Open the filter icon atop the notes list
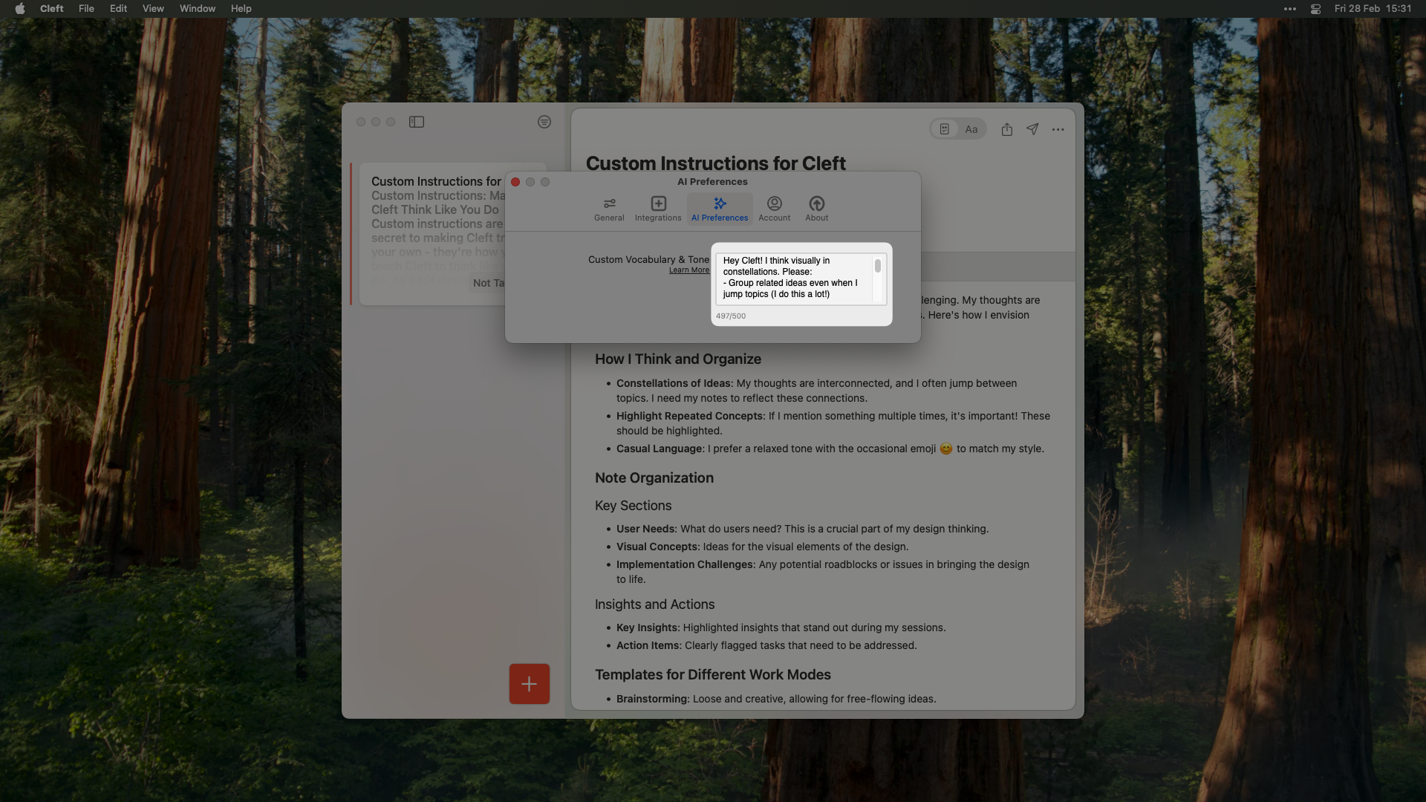Screen dimensions: 1426x802 [544, 122]
